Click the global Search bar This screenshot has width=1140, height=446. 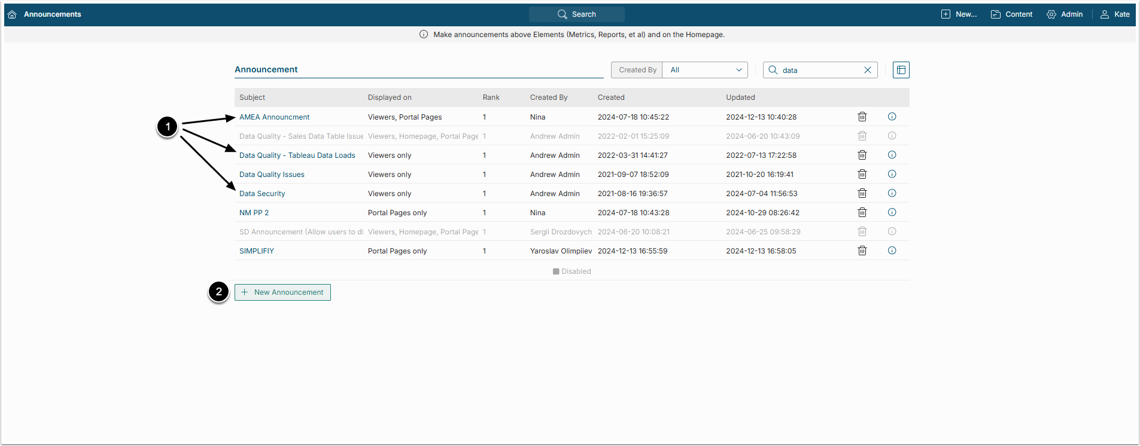(576, 14)
